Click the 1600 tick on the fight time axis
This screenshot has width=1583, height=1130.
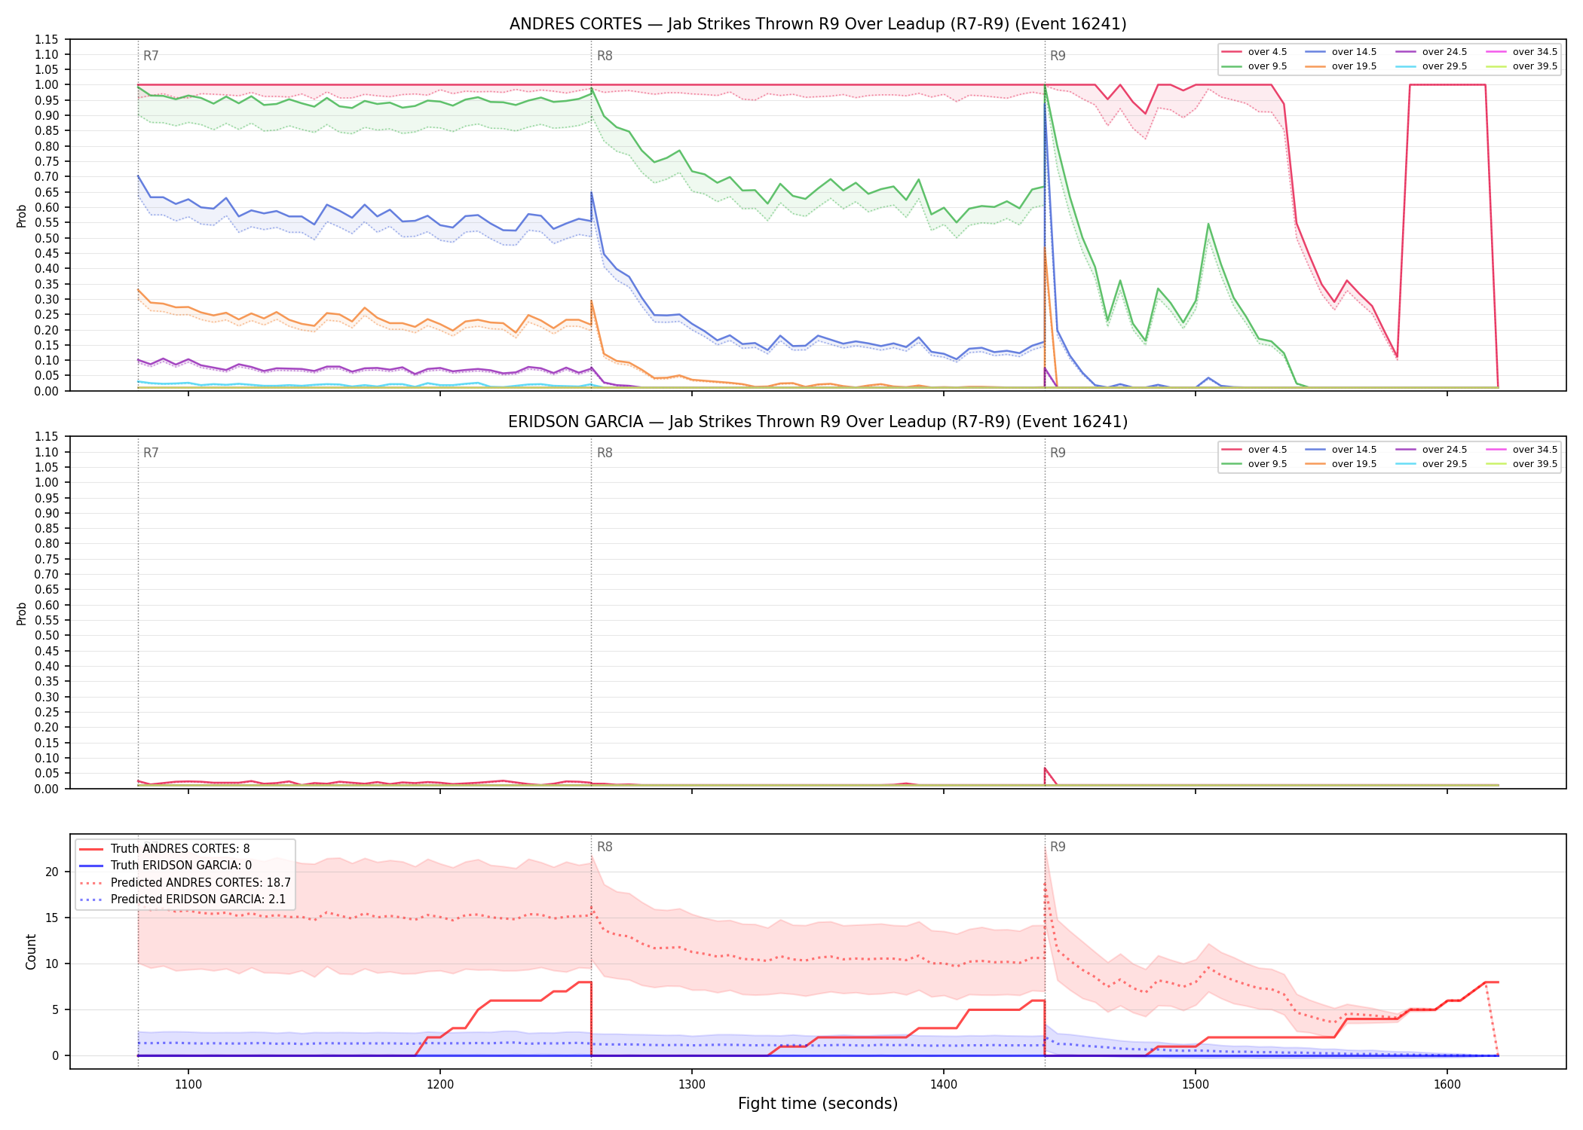click(x=1447, y=1085)
